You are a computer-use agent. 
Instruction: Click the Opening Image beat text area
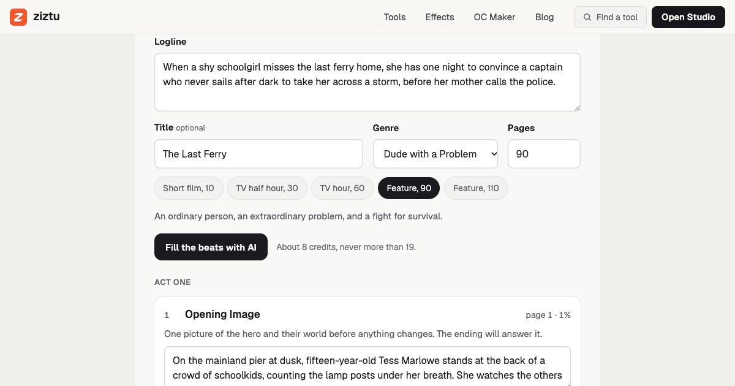point(367,366)
